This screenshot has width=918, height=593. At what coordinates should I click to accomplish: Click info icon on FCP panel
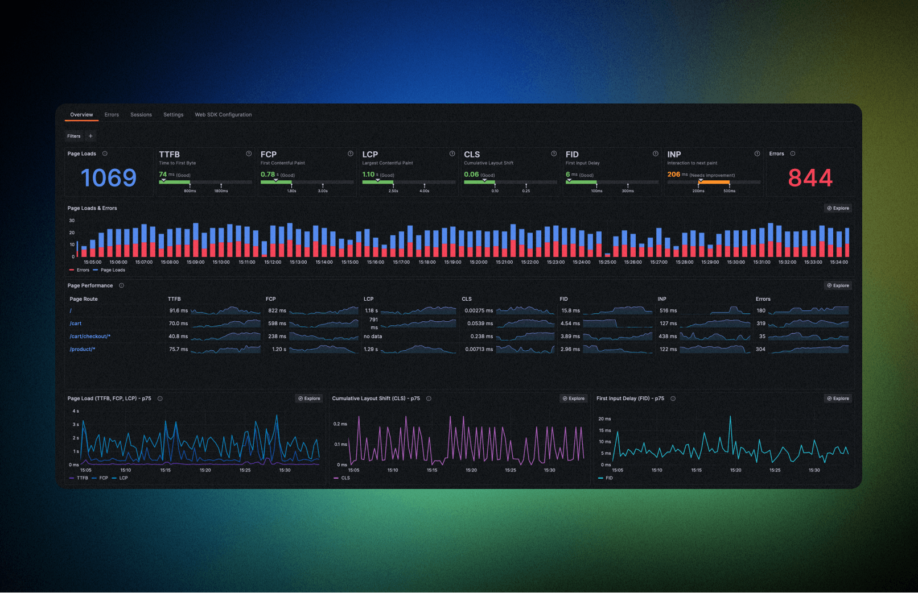(351, 154)
